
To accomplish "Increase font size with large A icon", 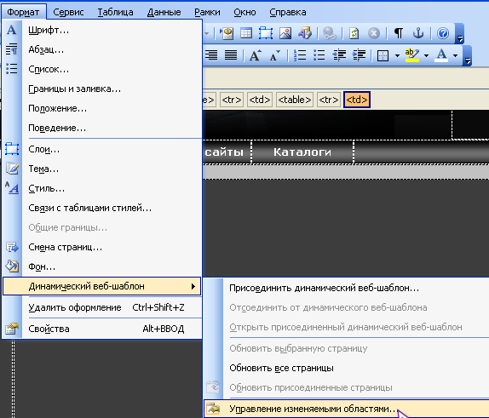I will point(255,55).
